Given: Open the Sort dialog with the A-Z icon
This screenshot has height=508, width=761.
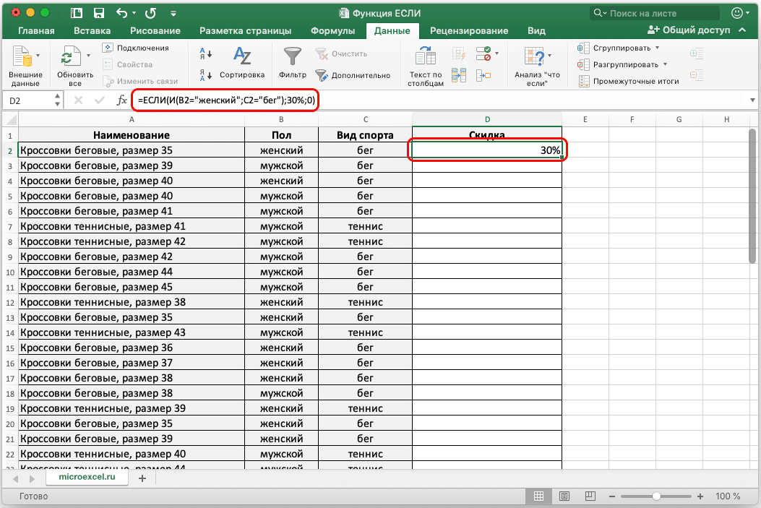Looking at the screenshot, I should click(242, 57).
